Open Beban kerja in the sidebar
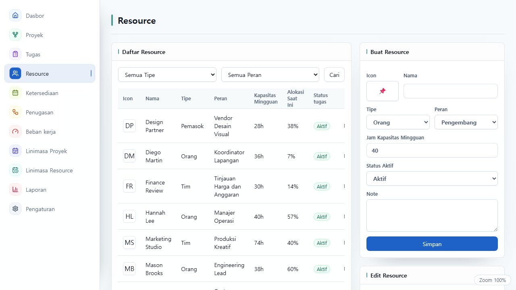The width and height of the screenshot is (516, 290). (50, 132)
